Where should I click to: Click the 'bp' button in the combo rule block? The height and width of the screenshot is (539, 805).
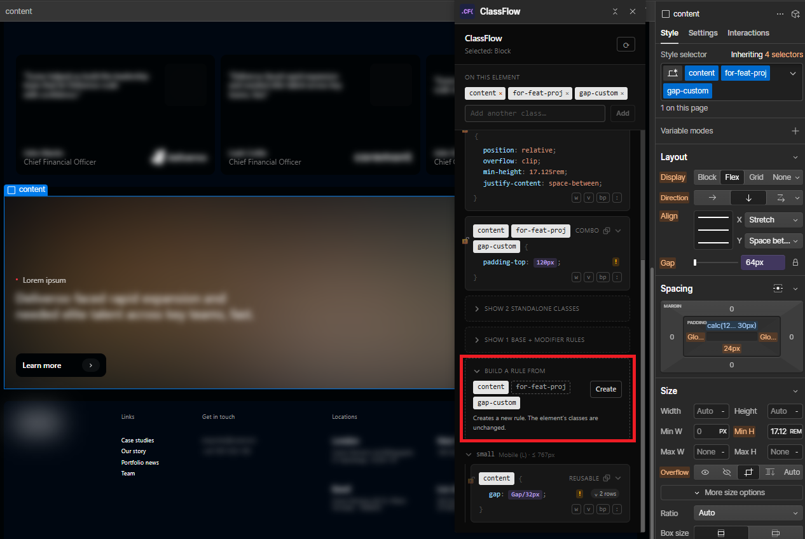click(x=603, y=277)
